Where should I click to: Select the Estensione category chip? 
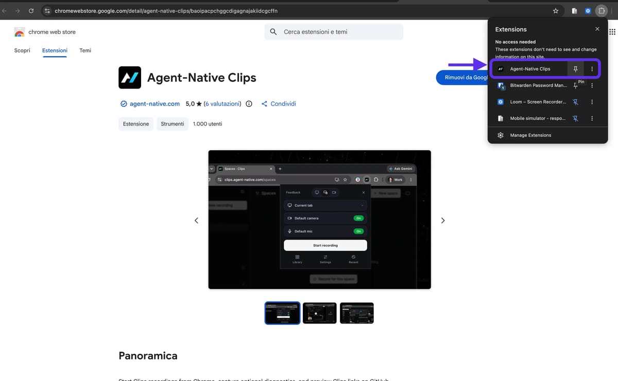pyautogui.click(x=136, y=124)
